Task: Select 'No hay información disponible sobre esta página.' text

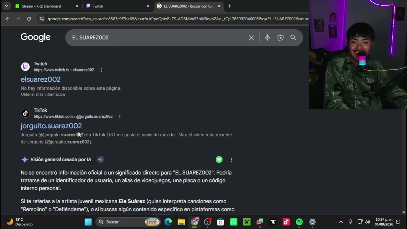Action: (x=71, y=88)
